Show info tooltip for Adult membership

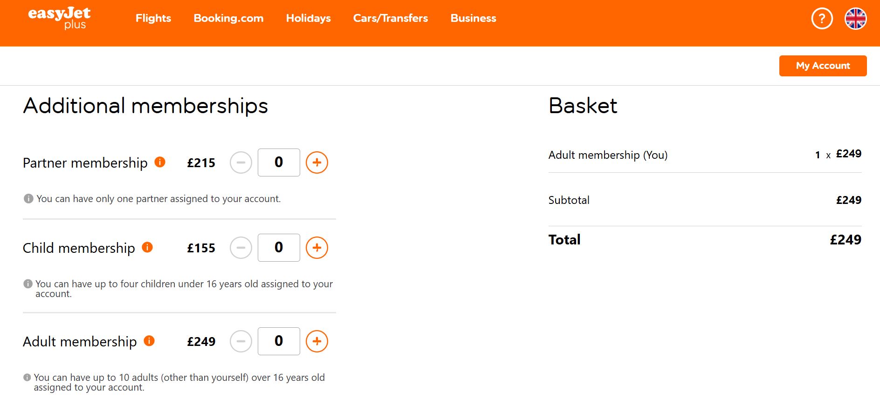[x=149, y=341]
